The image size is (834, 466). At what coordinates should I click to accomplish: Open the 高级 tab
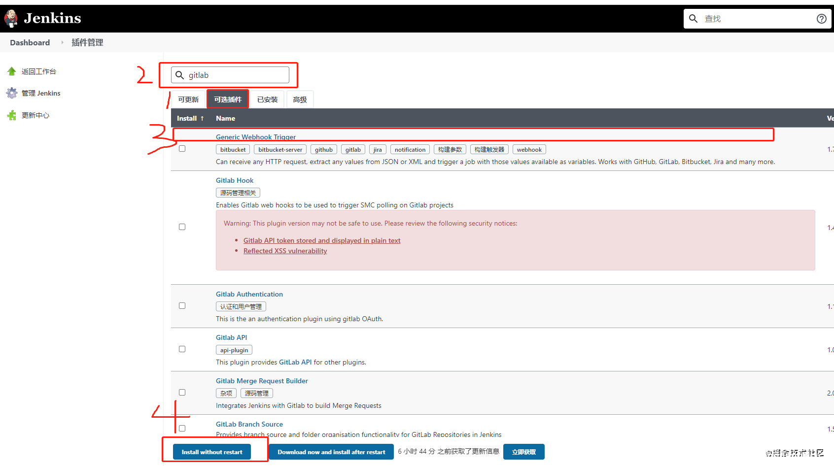click(x=300, y=99)
